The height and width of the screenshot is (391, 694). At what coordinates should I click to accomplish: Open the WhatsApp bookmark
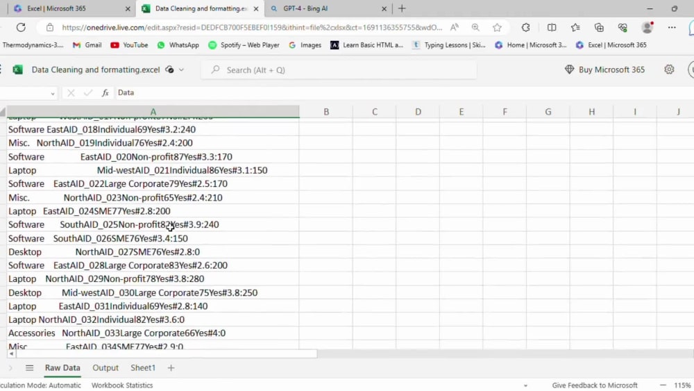click(x=178, y=44)
